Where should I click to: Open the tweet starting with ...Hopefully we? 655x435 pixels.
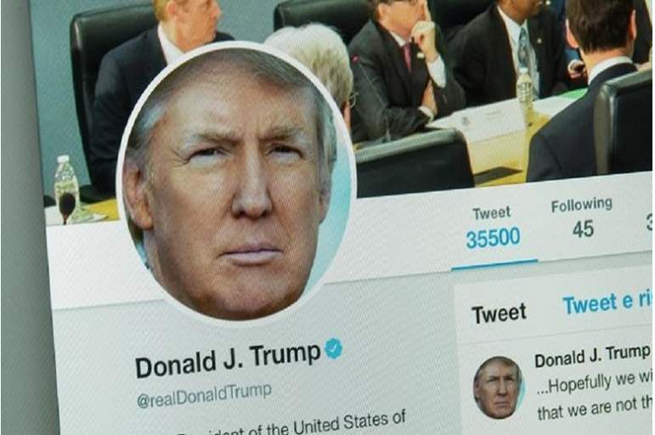[x=595, y=394]
